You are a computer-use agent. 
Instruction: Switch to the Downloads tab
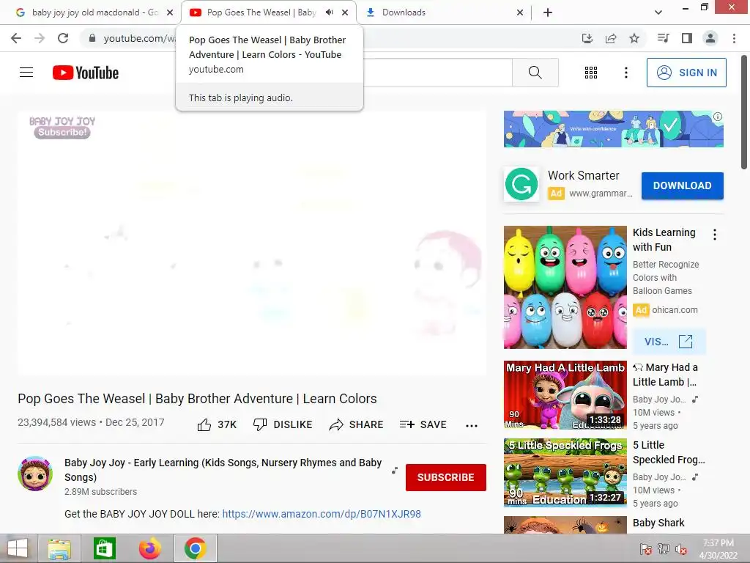coord(404,12)
